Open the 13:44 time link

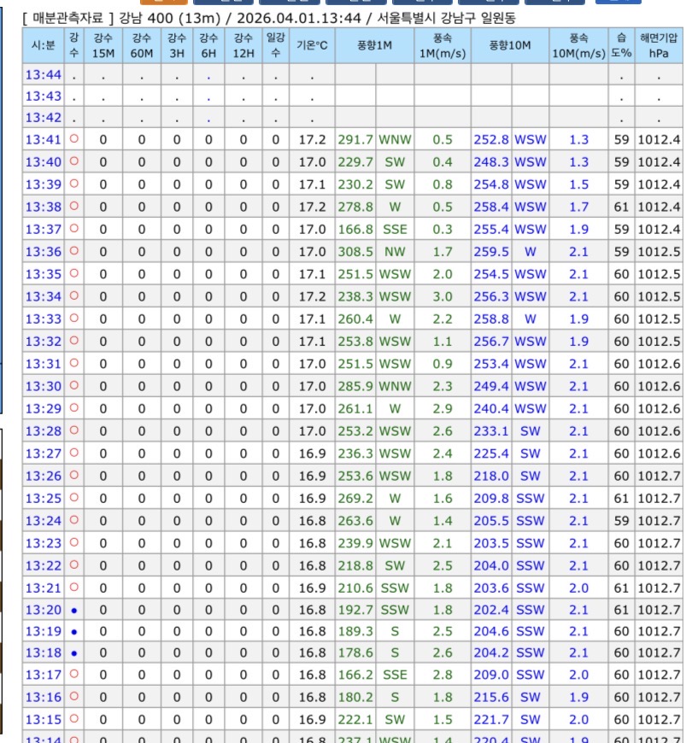43,75
